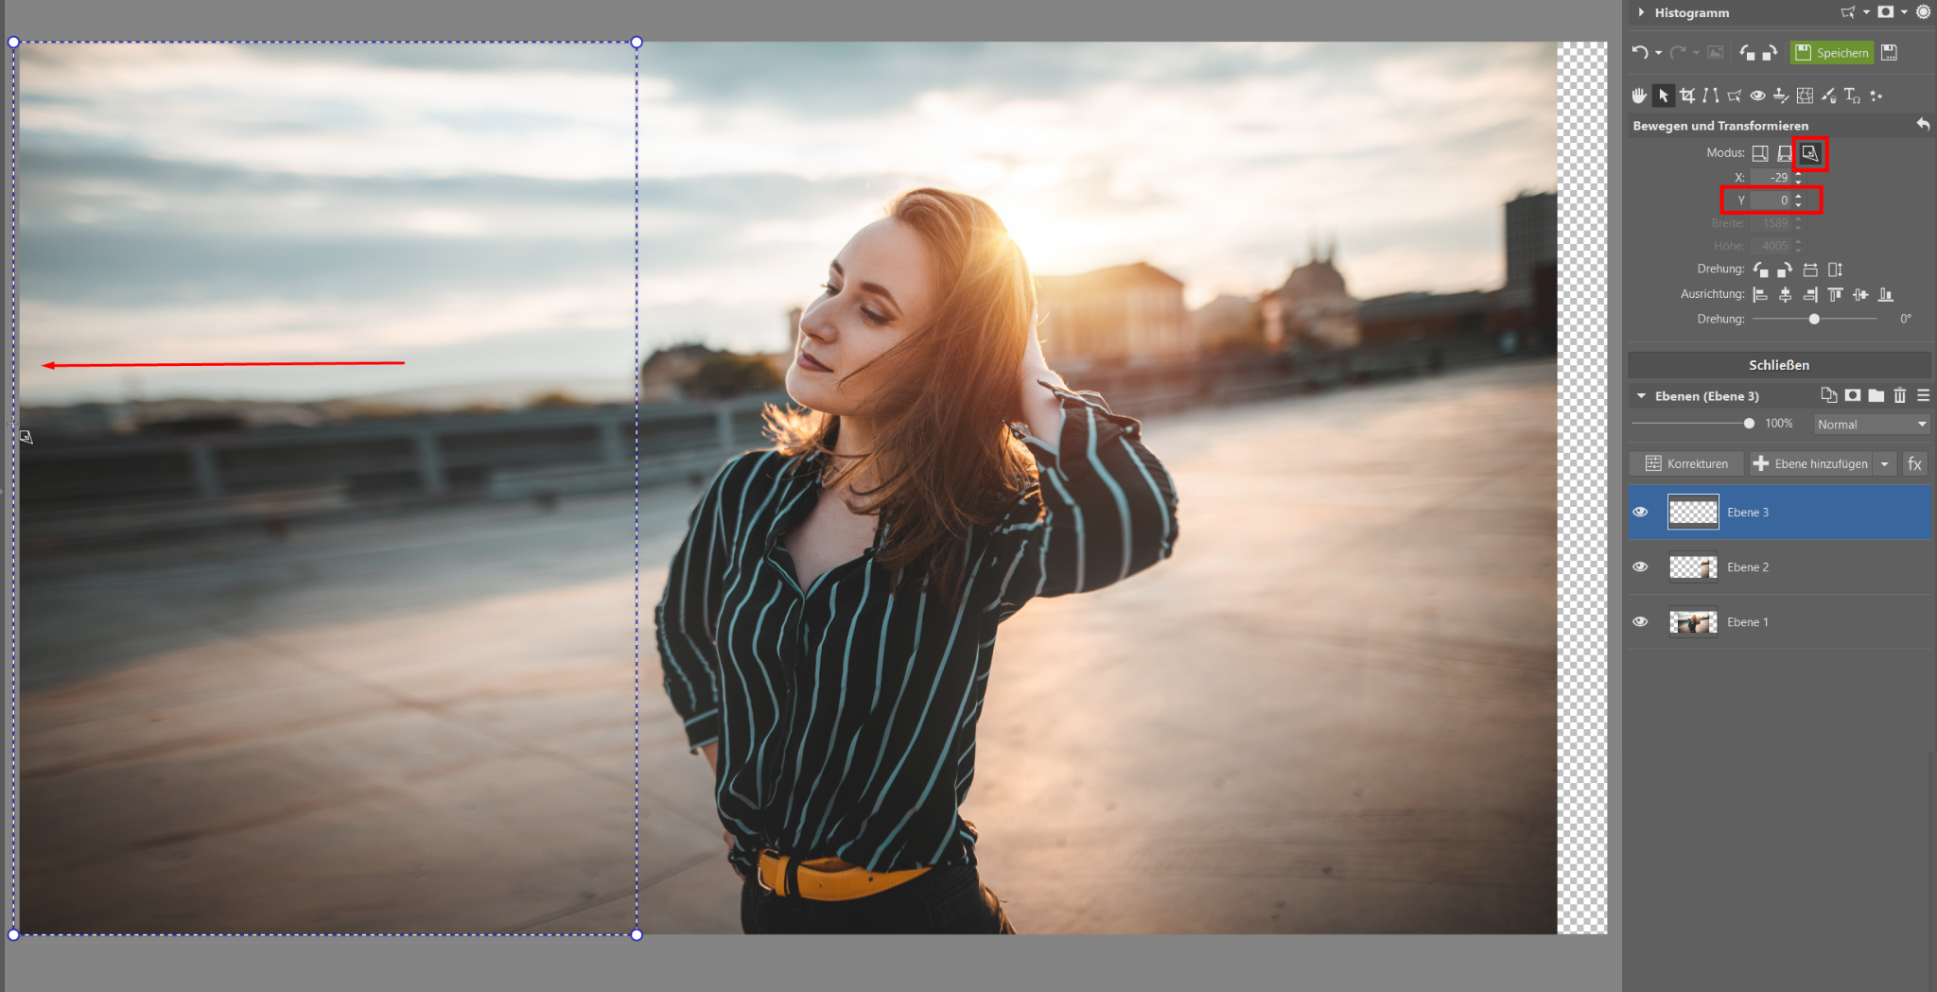Increase the X value with the up stepper
The width and height of the screenshot is (1937, 992).
tap(1798, 173)
